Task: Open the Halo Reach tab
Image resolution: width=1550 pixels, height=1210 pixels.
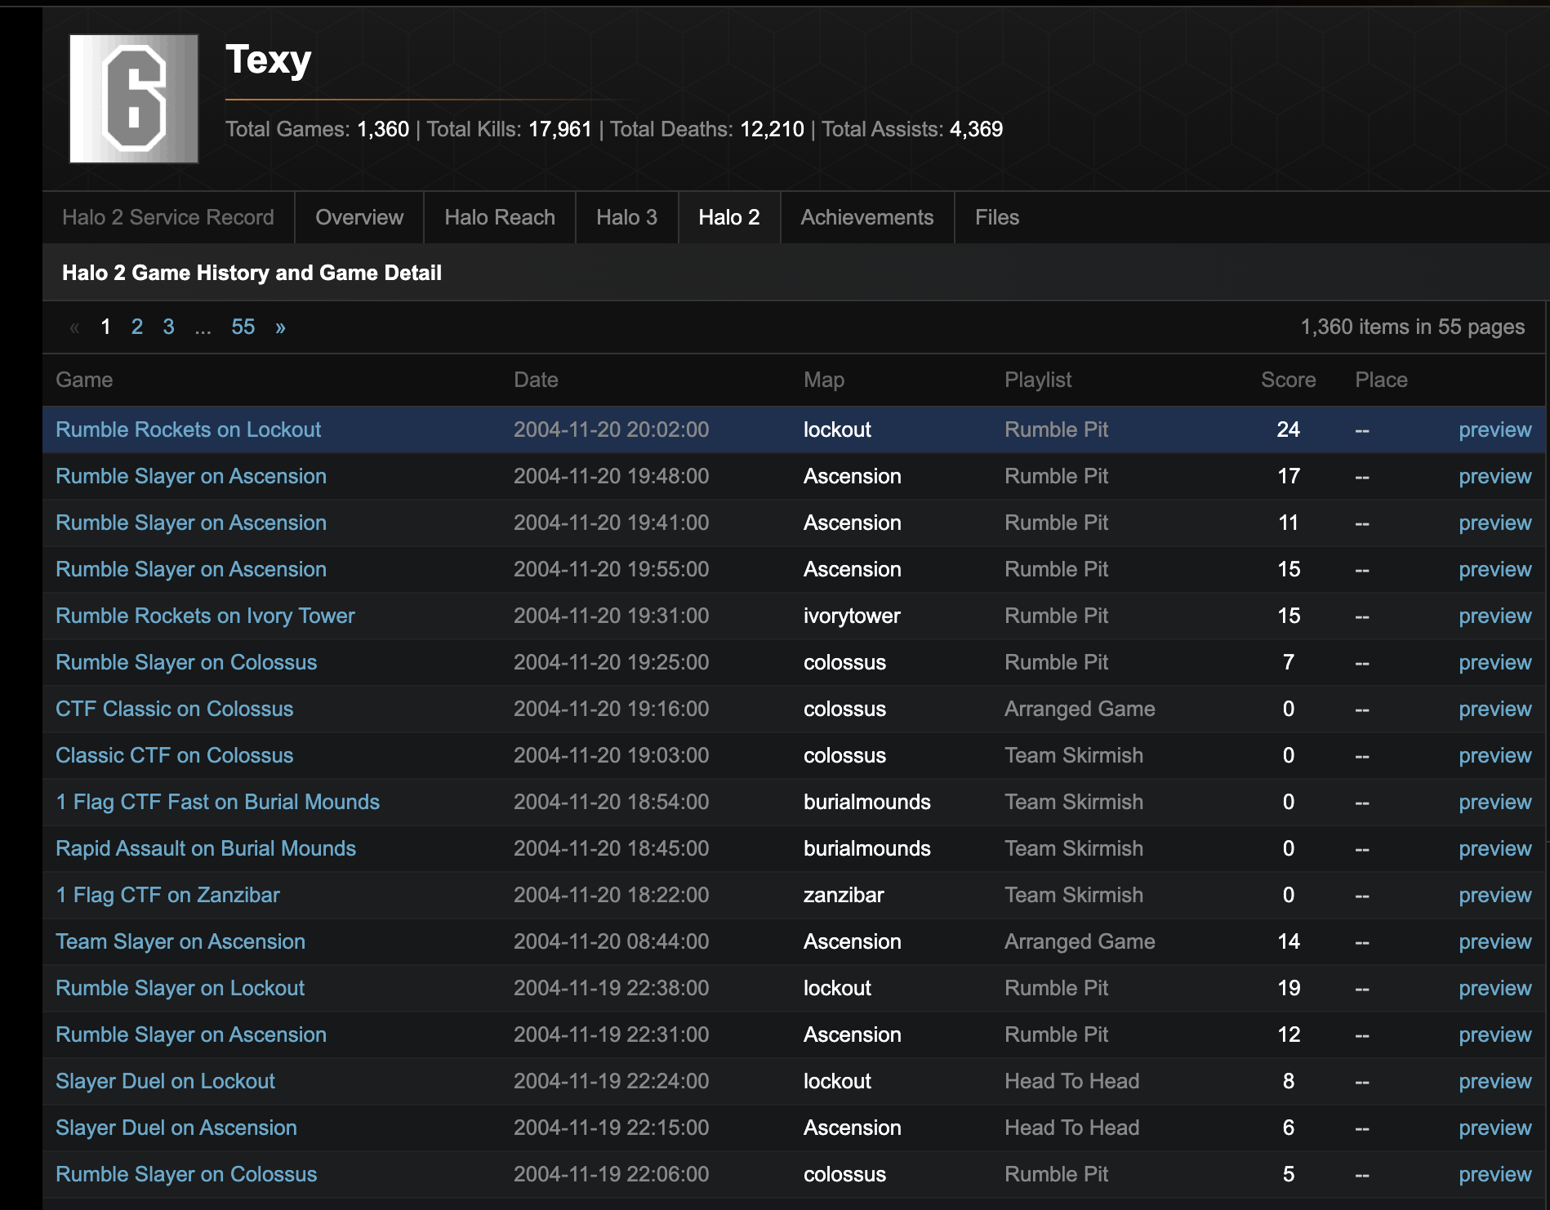Action: [499, 217]
